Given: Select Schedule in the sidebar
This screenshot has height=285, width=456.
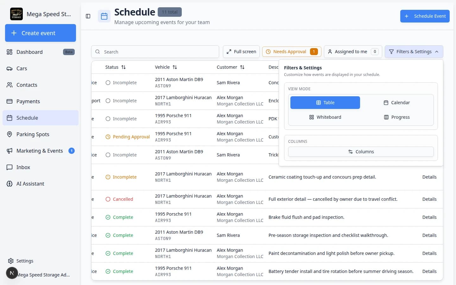Looking at the screenshot, I should 41,118.
